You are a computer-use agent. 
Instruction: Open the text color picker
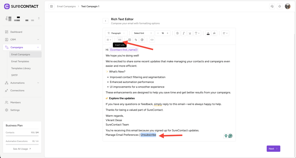[x=208, y=33]
